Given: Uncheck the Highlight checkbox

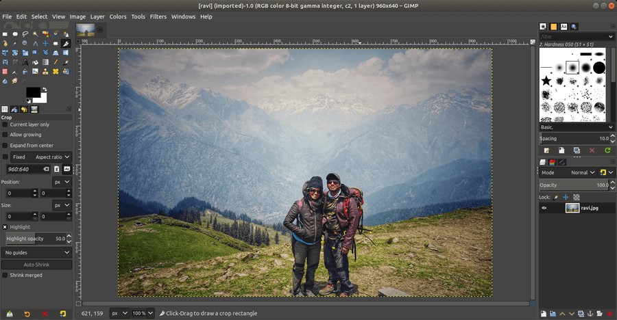Looking at the screenshot, I should coord(5,226).
